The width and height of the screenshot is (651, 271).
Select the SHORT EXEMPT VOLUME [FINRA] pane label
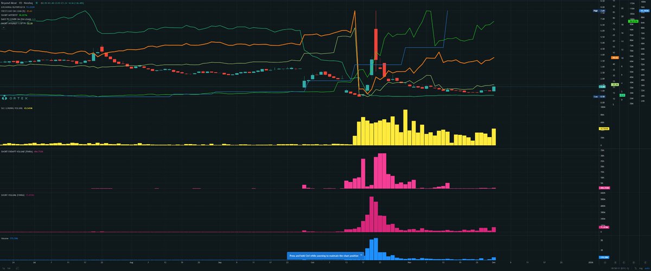click(16, 152)
